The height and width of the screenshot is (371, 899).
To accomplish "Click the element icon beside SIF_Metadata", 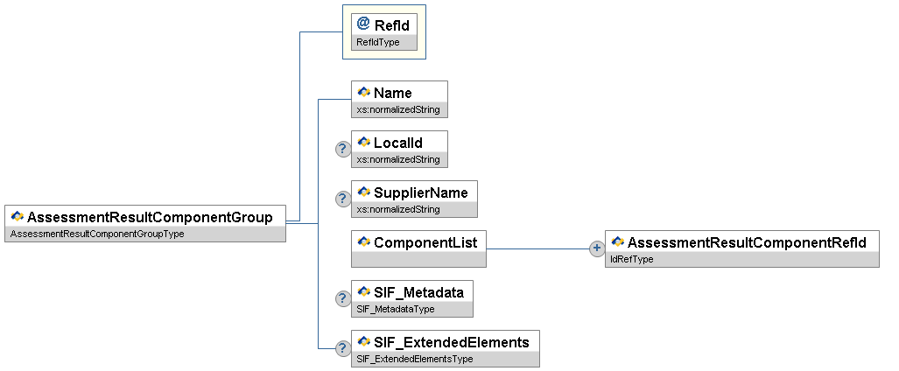I will [363, 292].
